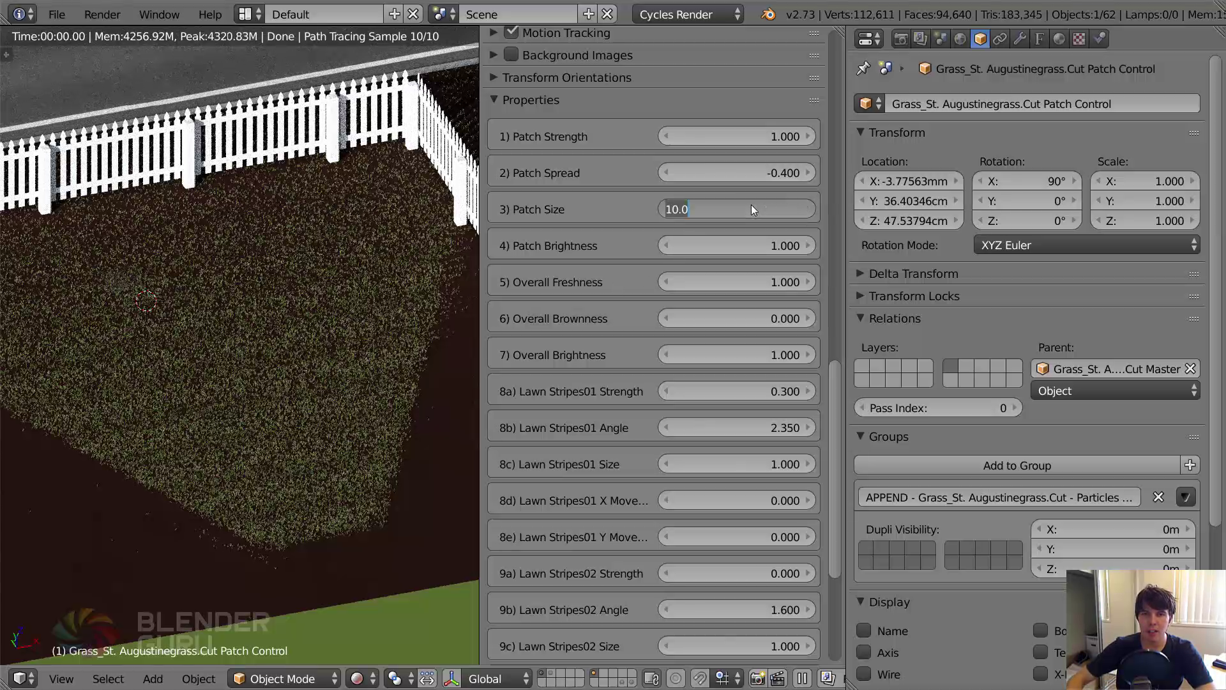The image size is (1226, 690).
Task: Switch to the Modifiers tab (wrench icon)
Action: [x=1020, y=38]
